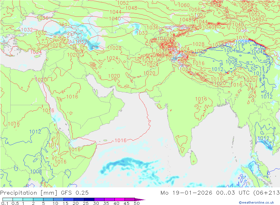Click the '0.5' legend scale label

[15, 203]
